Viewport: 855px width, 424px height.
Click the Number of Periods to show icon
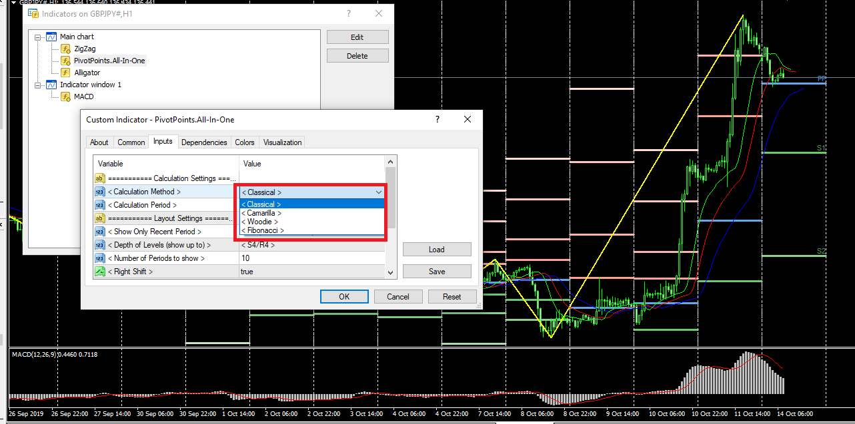(x=99, y=258)
